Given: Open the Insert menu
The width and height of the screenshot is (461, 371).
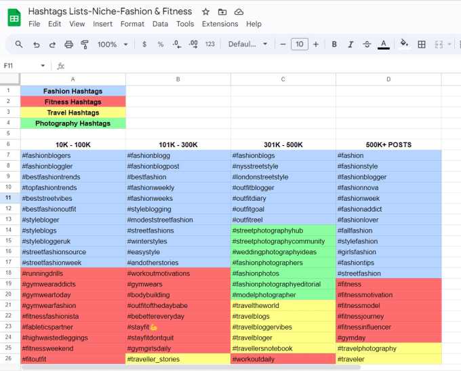Looking at the screenshot, I should tap(102, 24).
